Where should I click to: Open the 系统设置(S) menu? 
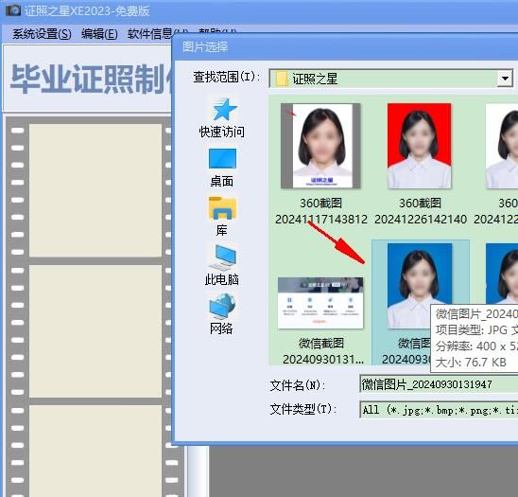[x=42, y=34]
